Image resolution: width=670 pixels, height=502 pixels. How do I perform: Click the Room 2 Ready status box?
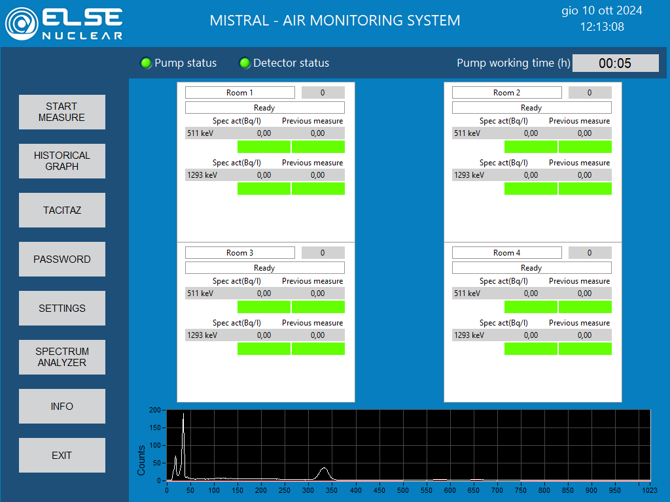click(531, 108)
